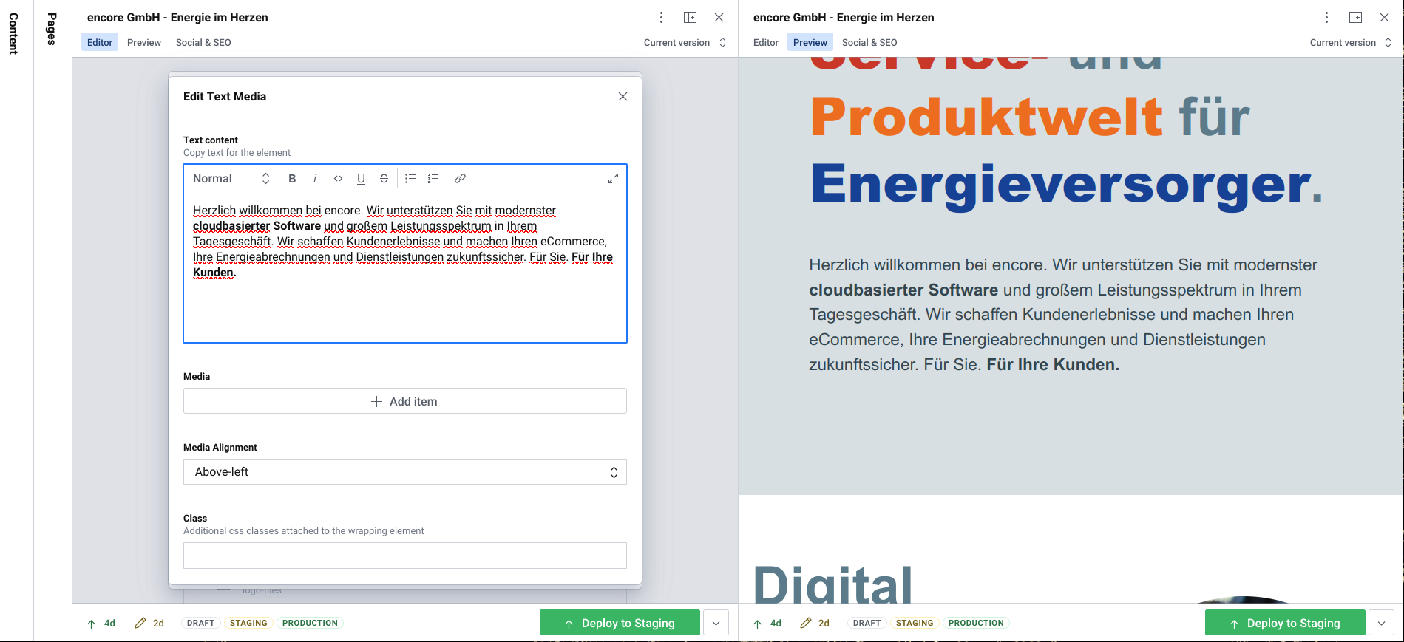Click PRODUCTION badge in left pane
1404x642 pixels.
[310, 623]
